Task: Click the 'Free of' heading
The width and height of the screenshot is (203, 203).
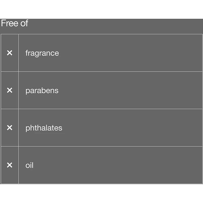Action: [14, 23]
